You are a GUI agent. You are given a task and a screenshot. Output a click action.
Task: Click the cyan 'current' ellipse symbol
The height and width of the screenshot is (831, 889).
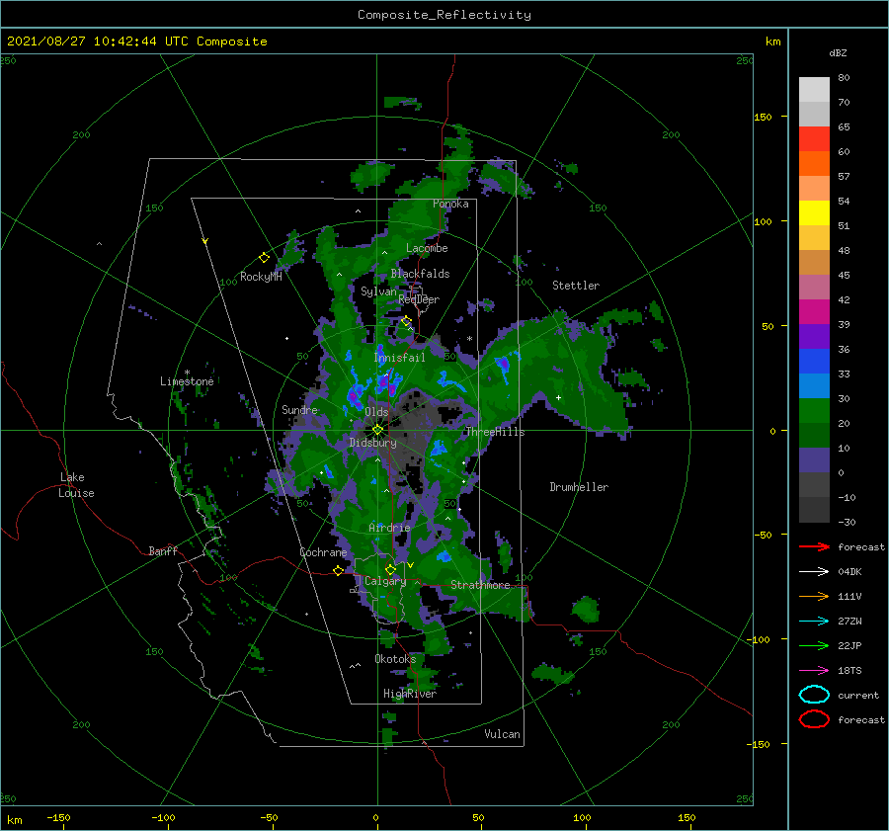click(x=814, y=695)
